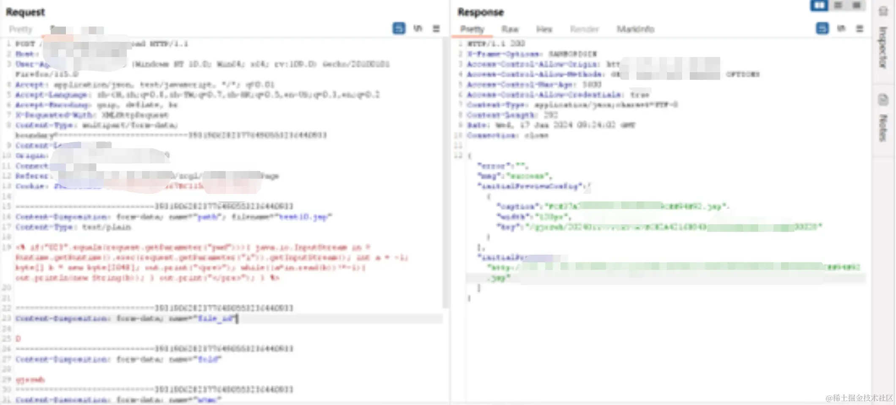Click the Date response header line
This screenshot has width=896, height=405.
551,125
